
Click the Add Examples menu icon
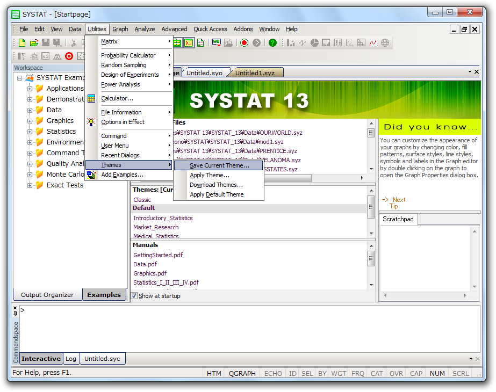[x=91, y=175]
